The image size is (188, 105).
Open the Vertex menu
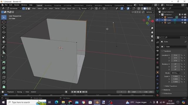(57, 8)
